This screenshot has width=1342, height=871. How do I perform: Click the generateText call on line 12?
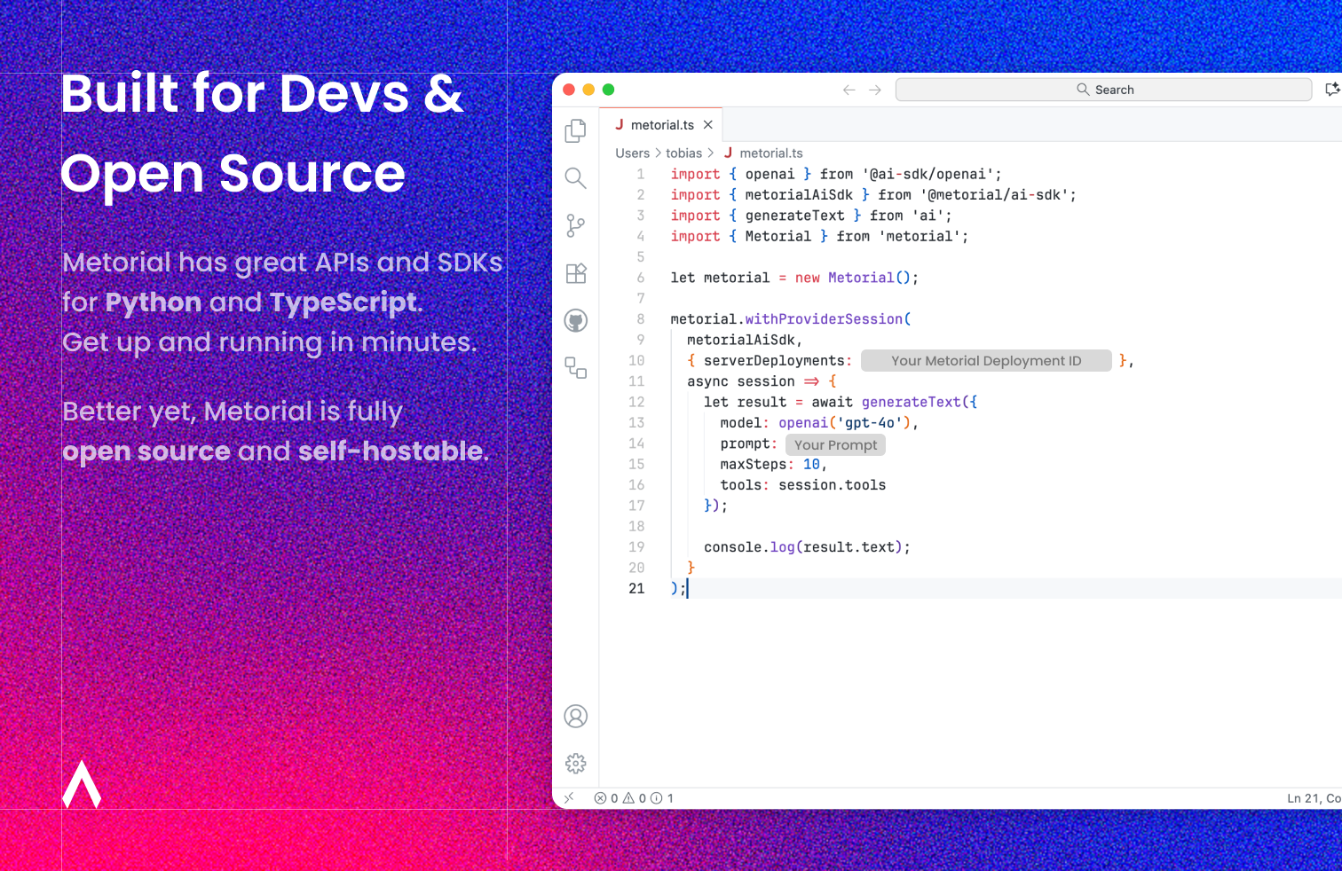912,403
